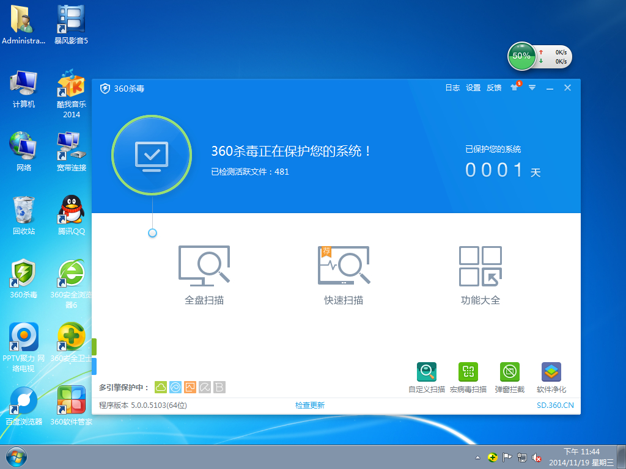The image size is (626, 469).
Task: Click the Show Desktop strip beside the clock
Action: (x=622, y=457)
